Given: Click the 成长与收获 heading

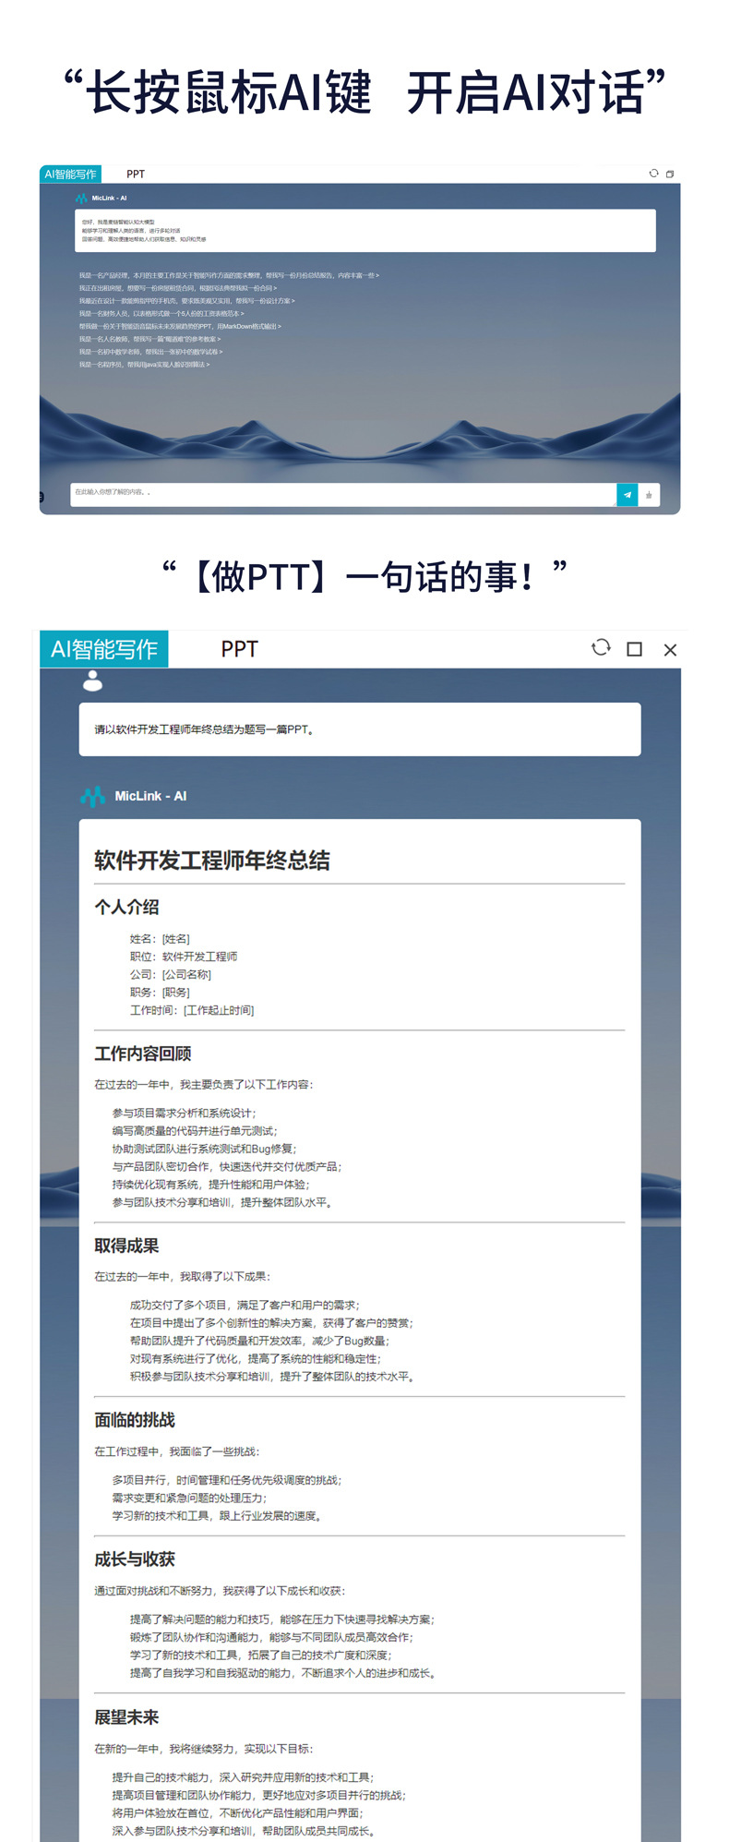Looking at the screenshot, I should coord(135,1559).
